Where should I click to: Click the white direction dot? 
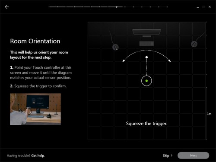point(146,57)
